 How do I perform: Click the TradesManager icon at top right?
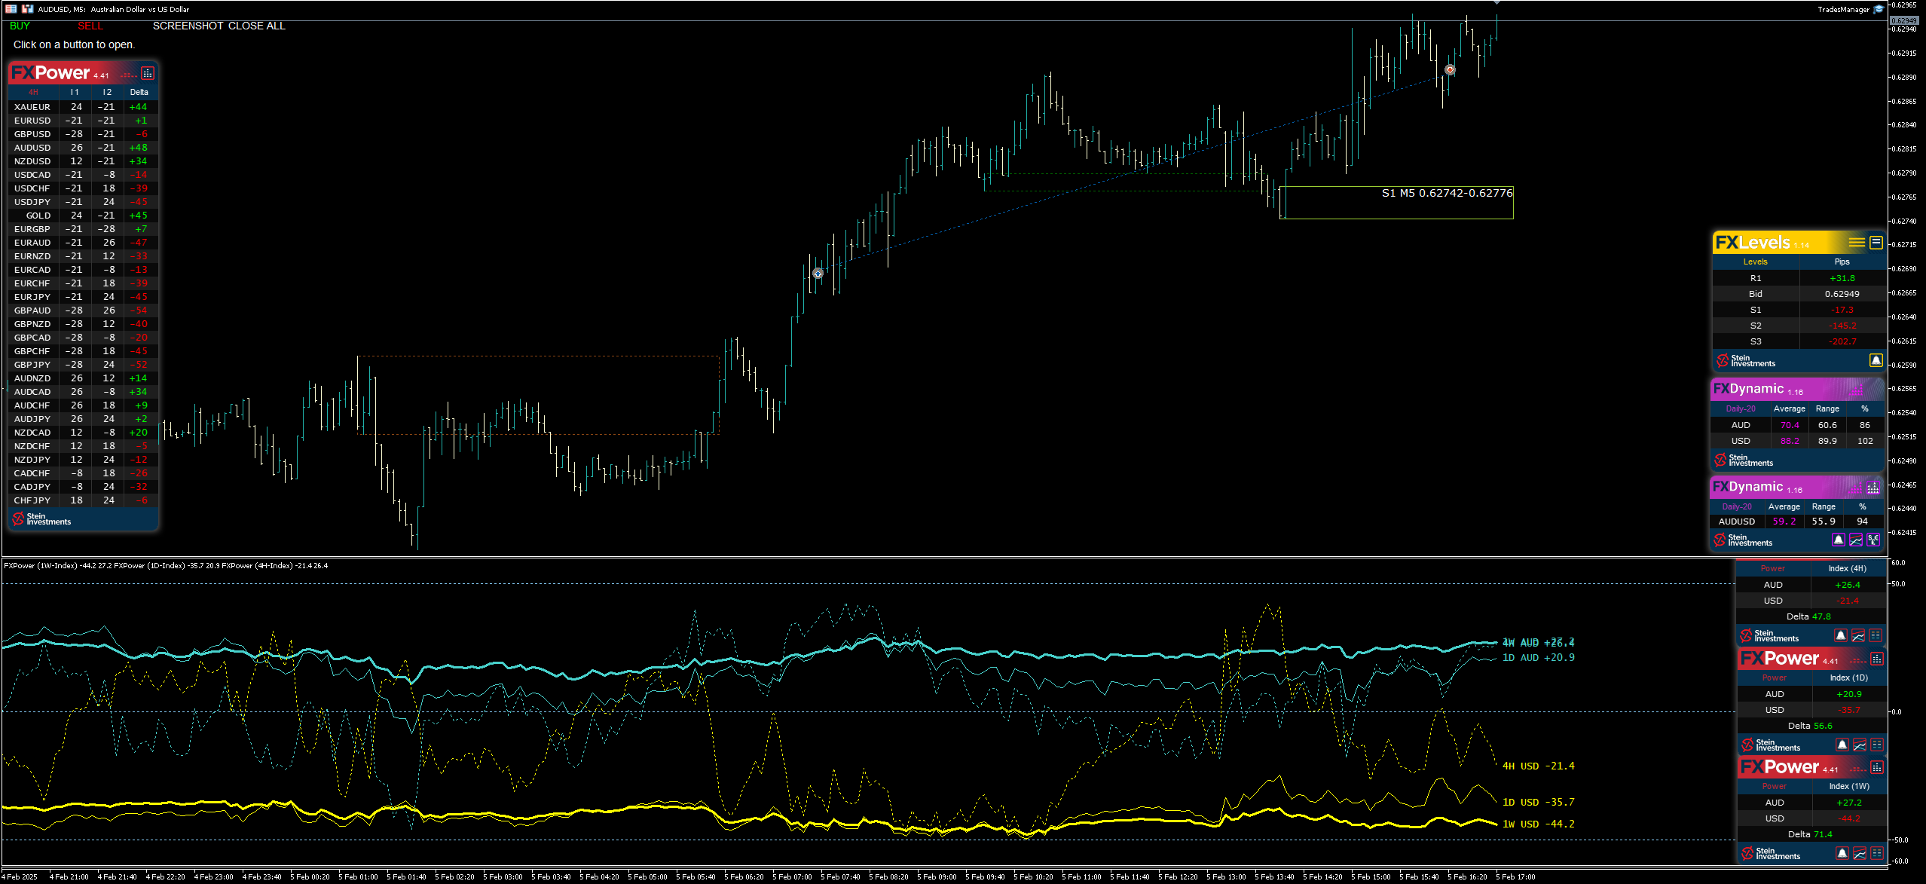pos(1879,9)
